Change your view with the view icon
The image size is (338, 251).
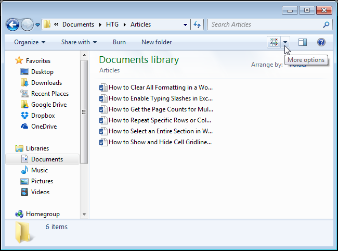tap(274, 42)
